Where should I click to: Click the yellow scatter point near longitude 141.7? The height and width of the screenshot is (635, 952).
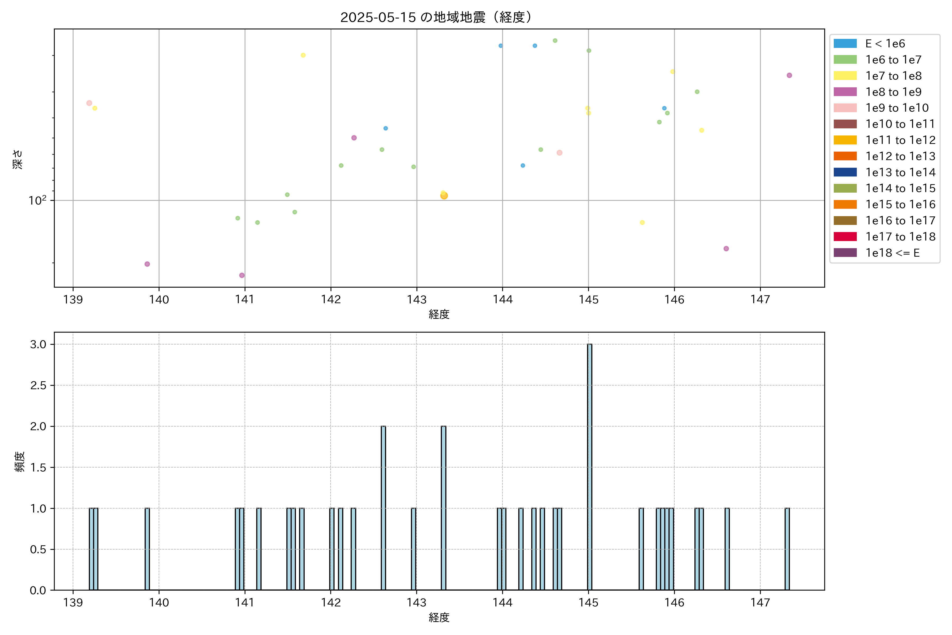coord(303,55)
